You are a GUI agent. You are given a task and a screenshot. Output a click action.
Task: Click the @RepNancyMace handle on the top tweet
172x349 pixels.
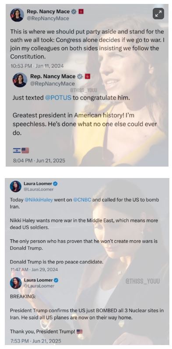48,18
